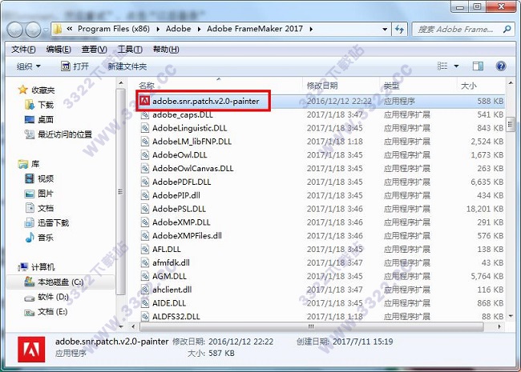Click the Favorites star icon
The width and height of the screenshot is (521, 372).
point(23,90)
